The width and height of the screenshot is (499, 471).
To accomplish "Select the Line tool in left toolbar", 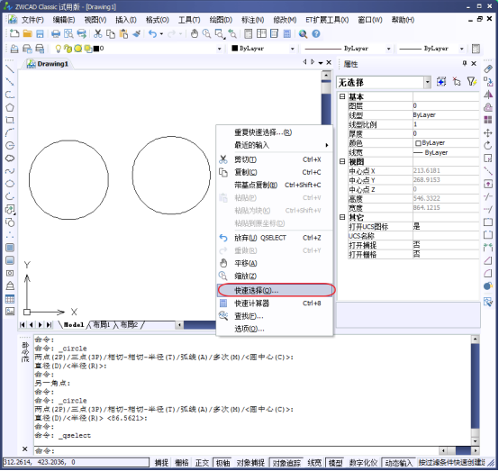I will tap(10, 68).
